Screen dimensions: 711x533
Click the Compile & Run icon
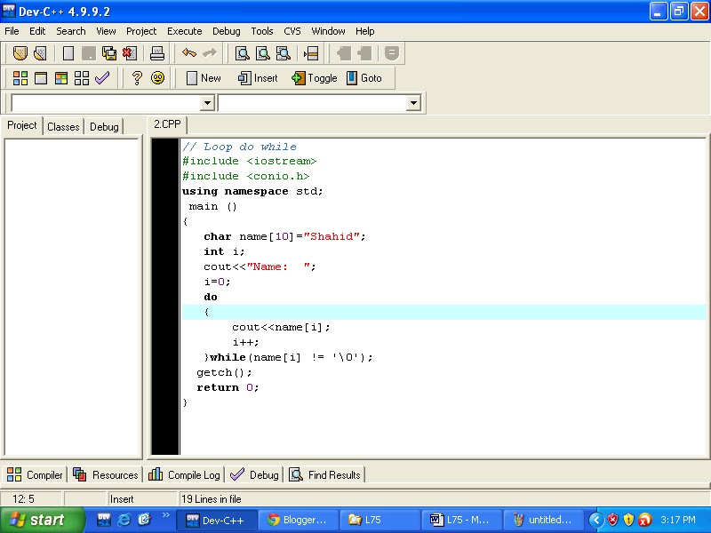point(61,78)
